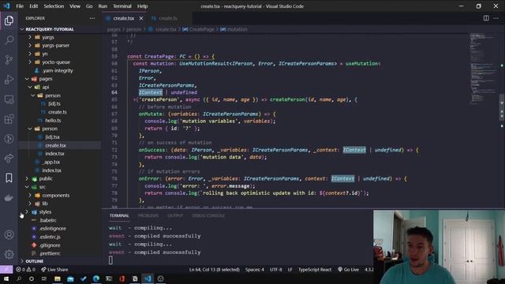
Task: Select the TERMINAL panel tab
Action: pos(119,215)
